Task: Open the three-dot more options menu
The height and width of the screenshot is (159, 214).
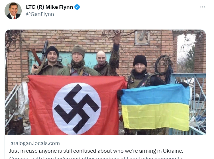Action: click(x=203, y=7)
